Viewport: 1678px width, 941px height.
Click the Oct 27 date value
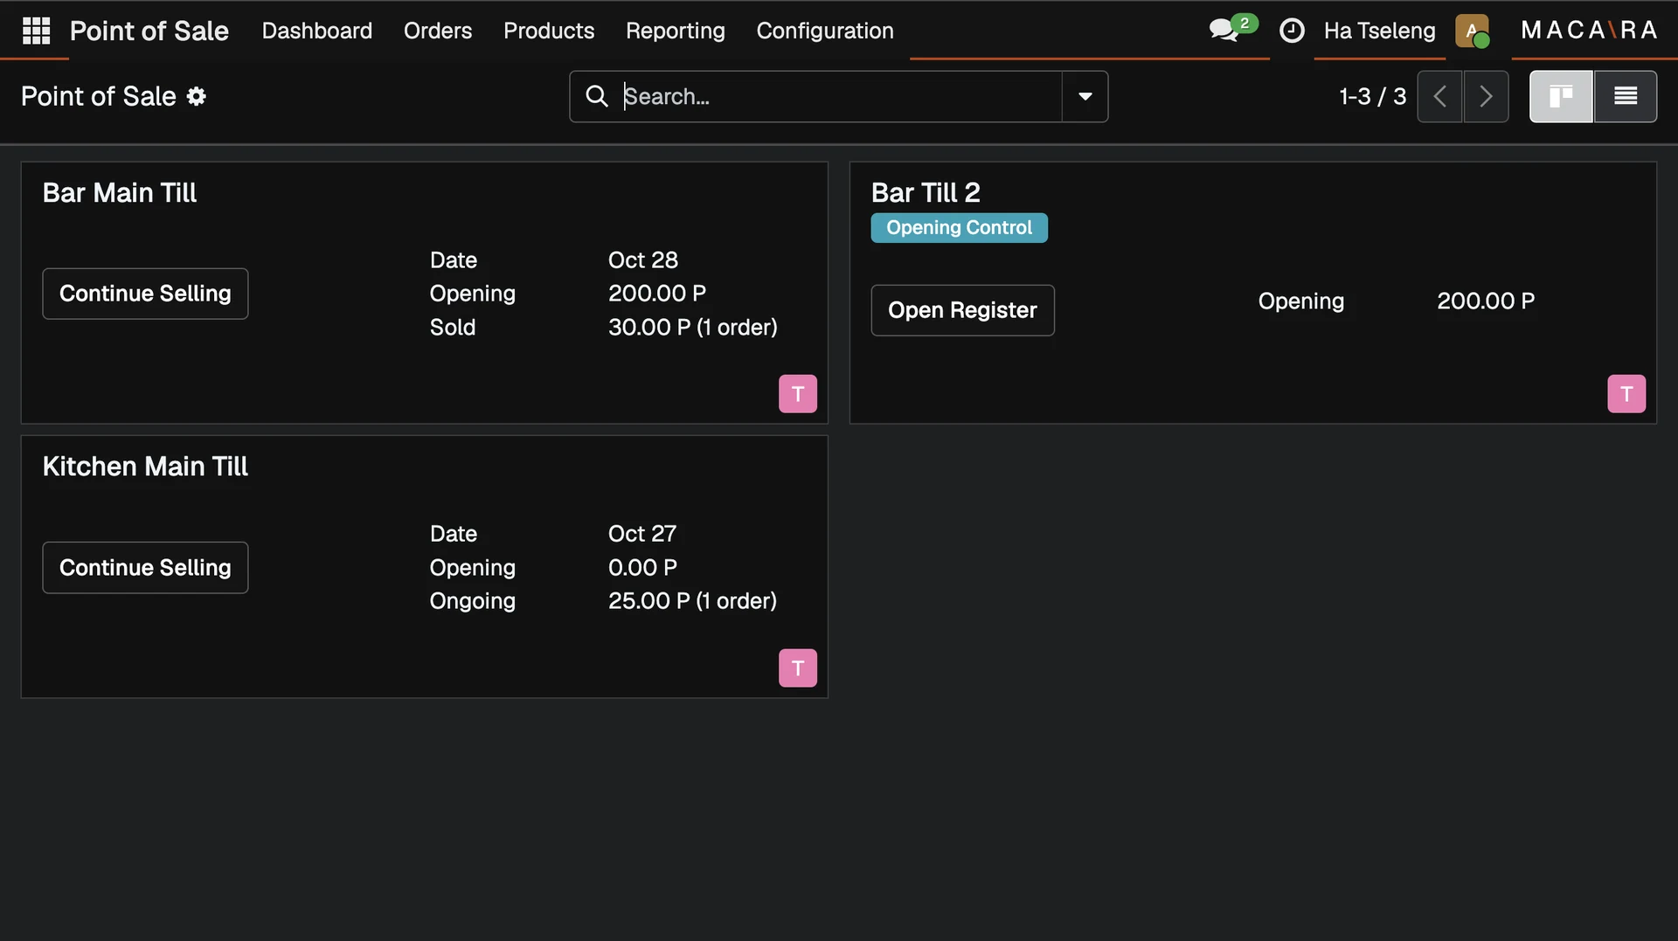pyautogui.click(x=642, y=534)
